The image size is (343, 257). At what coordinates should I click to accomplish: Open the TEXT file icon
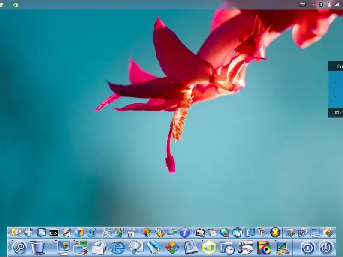66,233
